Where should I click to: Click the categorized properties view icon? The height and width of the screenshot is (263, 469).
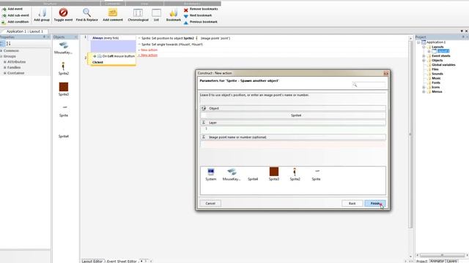click(2, 44)
